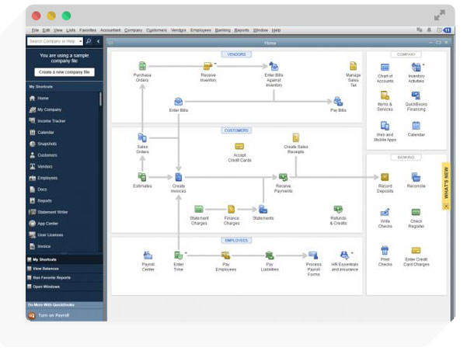Open the Banking menu
Screen dimensions: 474x358
click(223, 30)
